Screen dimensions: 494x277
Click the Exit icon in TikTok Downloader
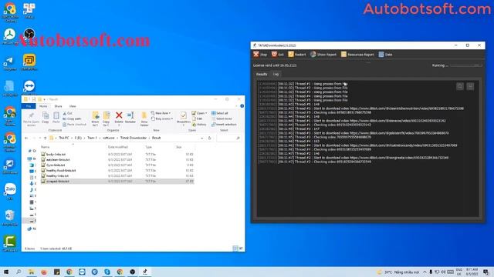click(274, 54)
